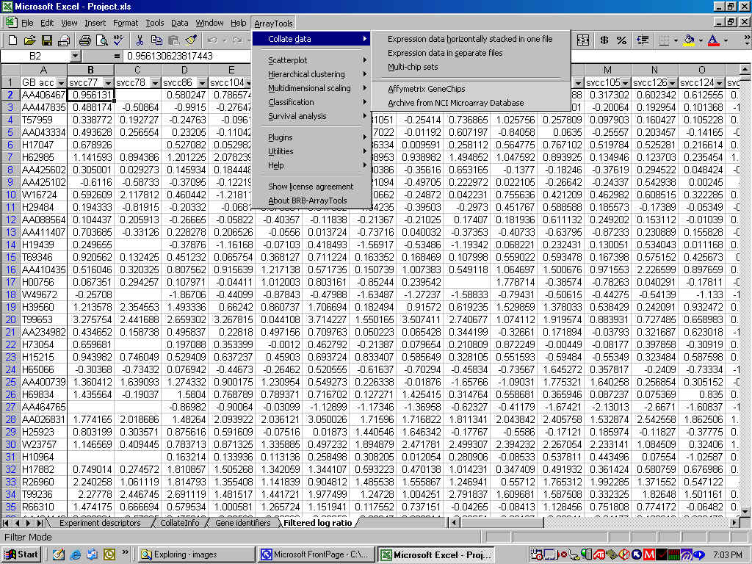Print the sheet using printer icon
Image resolution: width=752 pixels, height=564 pixels.
(x=85, y=40)
